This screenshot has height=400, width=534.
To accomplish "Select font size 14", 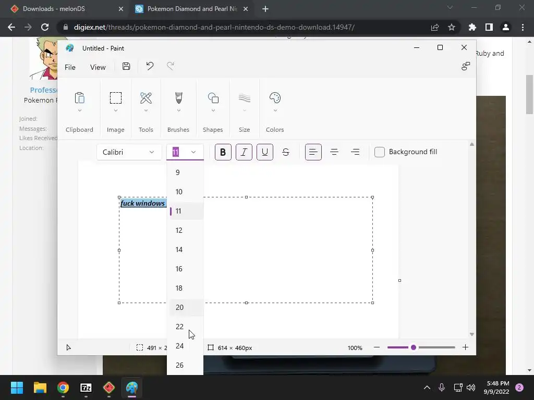I will tap(185, 249).
